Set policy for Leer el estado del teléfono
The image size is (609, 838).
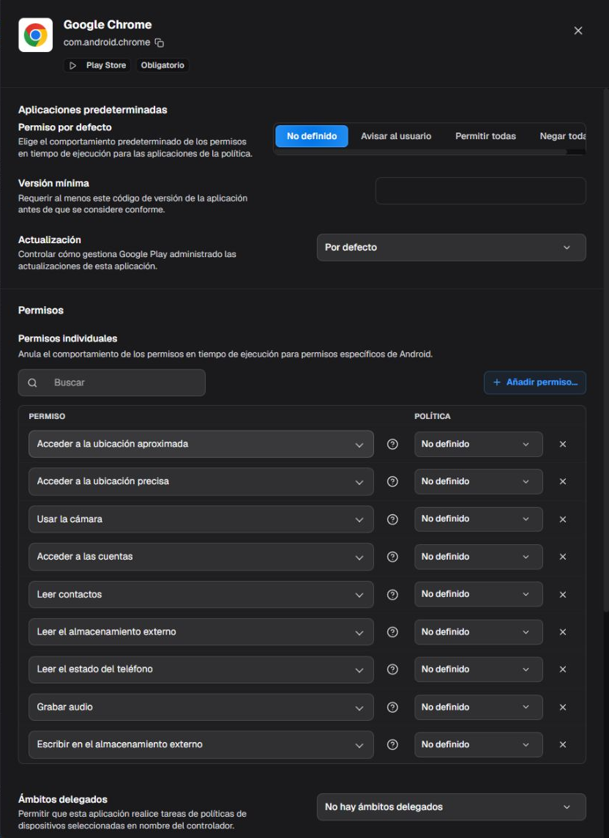(479, 670)
